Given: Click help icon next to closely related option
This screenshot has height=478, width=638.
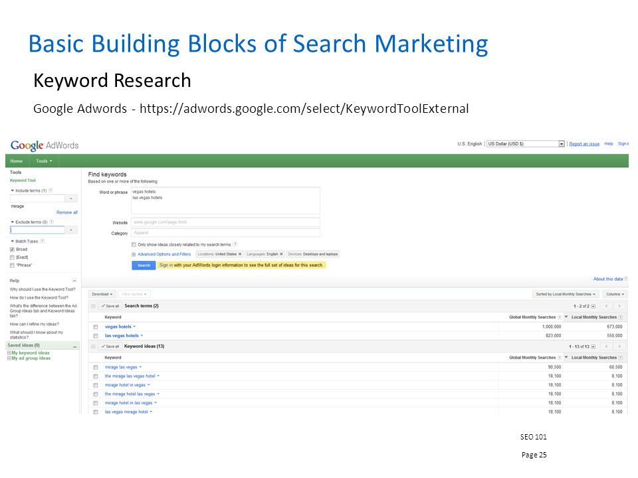Looking at the screenshot, I should pyautogui.click(x=235, y=244).
